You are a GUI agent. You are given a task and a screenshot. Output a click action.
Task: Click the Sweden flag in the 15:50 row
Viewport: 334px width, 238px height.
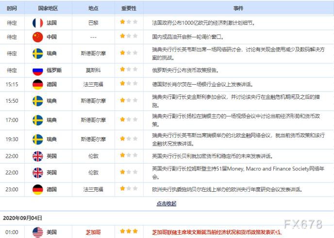(x=38, y=101)
